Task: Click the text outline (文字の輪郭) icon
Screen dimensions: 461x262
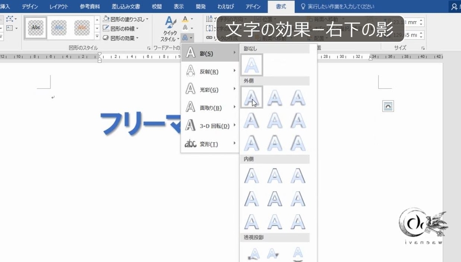Action: pyautogui.click(x=185, y=28)
